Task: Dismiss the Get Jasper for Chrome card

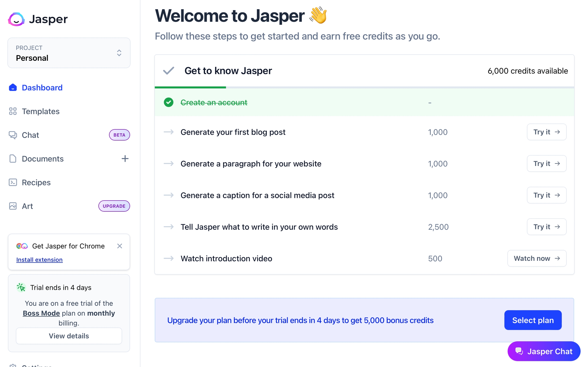Action: tap(120, 246)
